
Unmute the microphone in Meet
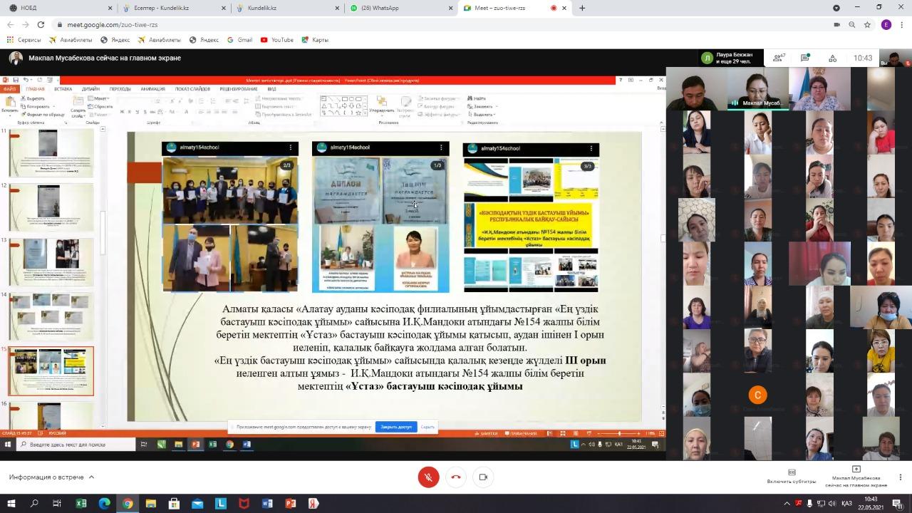pos(428,477)
